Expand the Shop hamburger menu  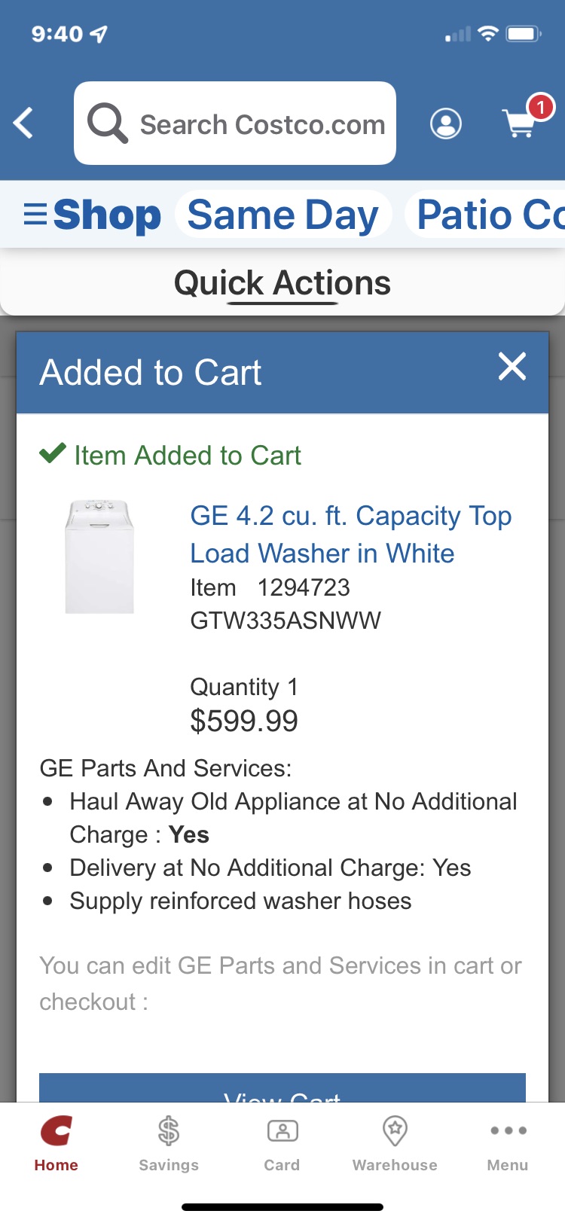coord(34,214)
